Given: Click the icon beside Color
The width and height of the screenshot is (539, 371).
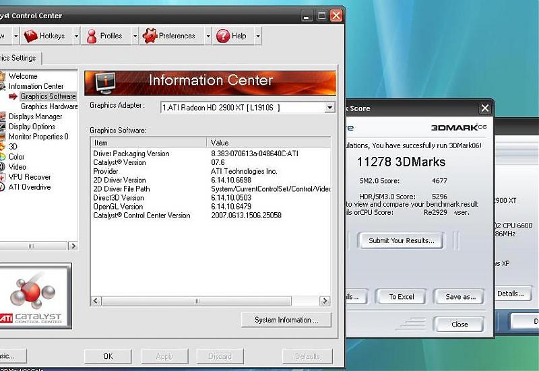Looking at the screenshot, I should point(2,157).
